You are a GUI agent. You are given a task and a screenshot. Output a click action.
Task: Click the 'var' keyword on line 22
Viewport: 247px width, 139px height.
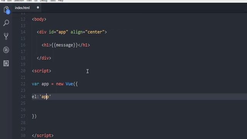click(36, 84)
